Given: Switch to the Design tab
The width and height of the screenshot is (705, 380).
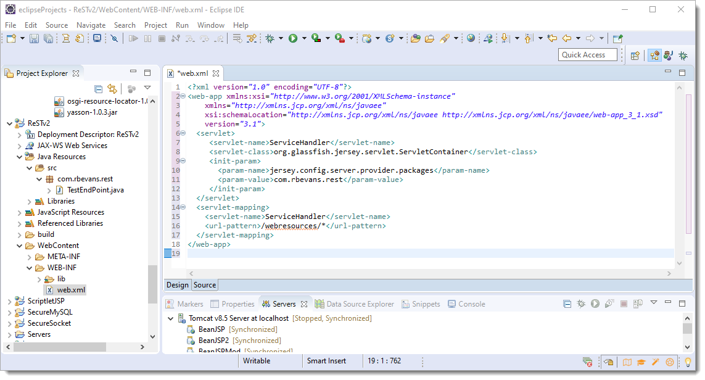Looking at the screenshot, I should 178,285.
